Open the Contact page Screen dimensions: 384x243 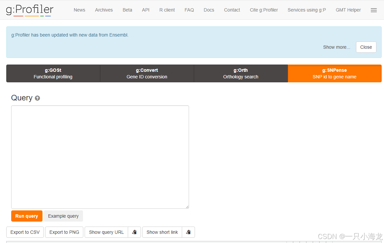tap(232, 10)
